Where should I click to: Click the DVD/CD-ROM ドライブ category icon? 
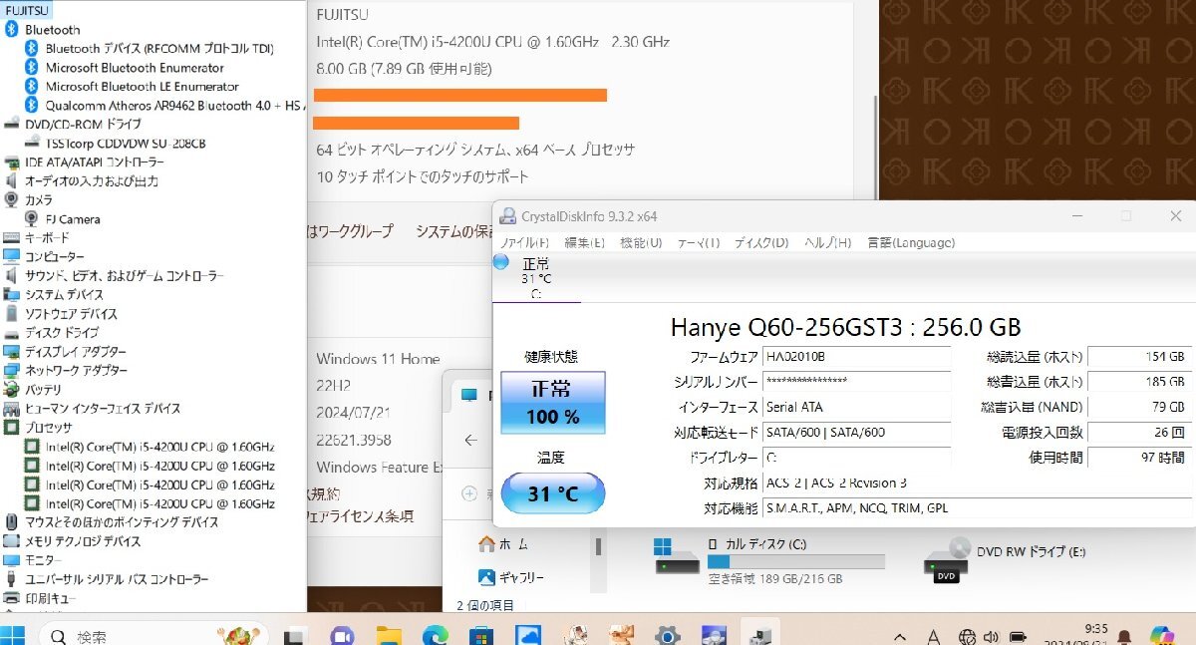[12, 125]
